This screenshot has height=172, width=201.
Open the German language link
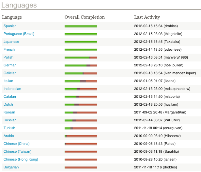[10, 65]
